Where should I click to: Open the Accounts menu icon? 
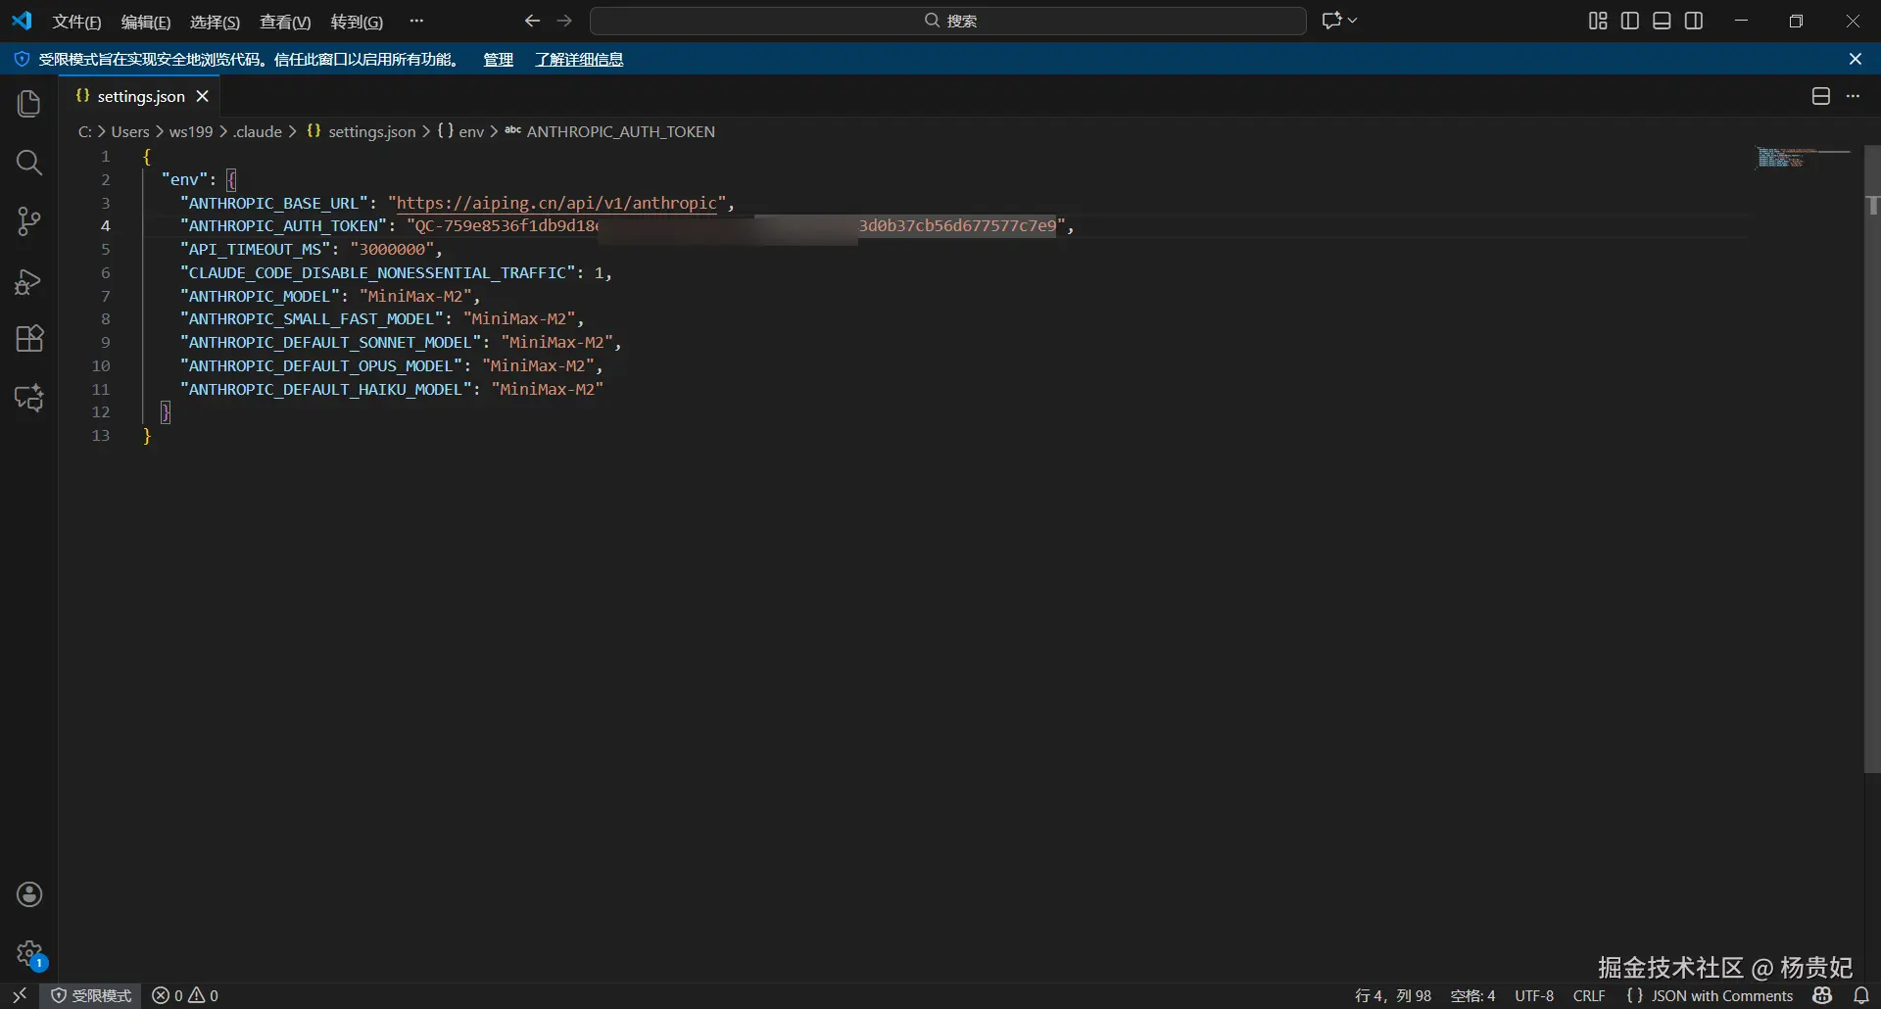tap(29, 894)
